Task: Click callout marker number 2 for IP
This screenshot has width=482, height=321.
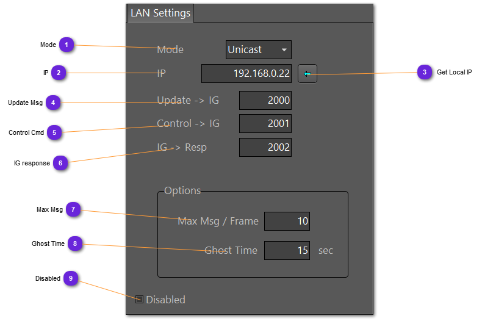Action: [59, 73]
